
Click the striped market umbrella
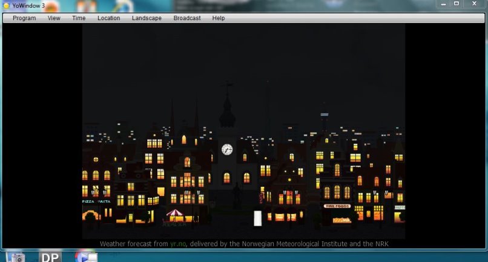click(x=175, y=213)
